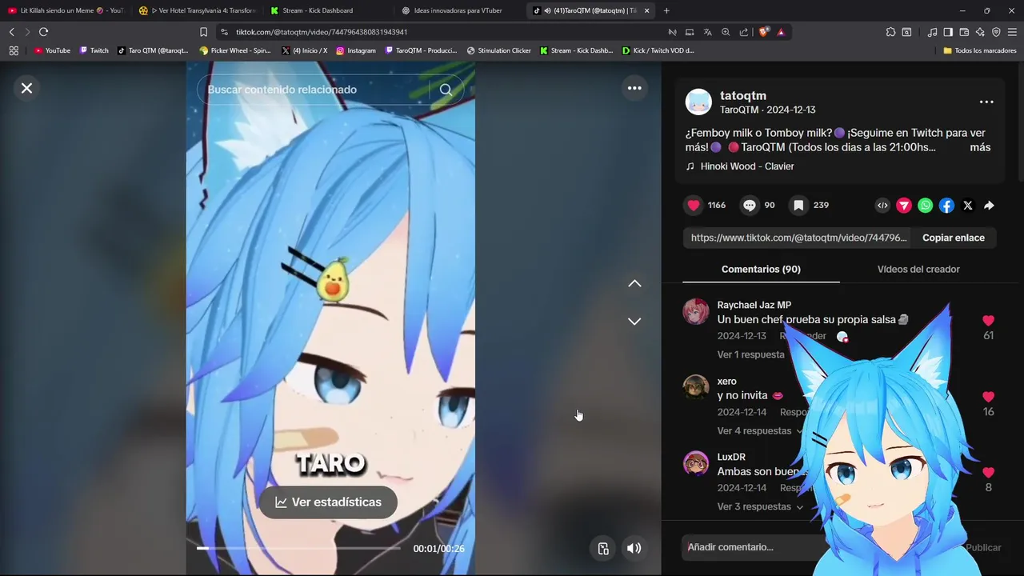Open the Picker Wheel bookmark
1024x576 pixels.
tap(235, 50)
